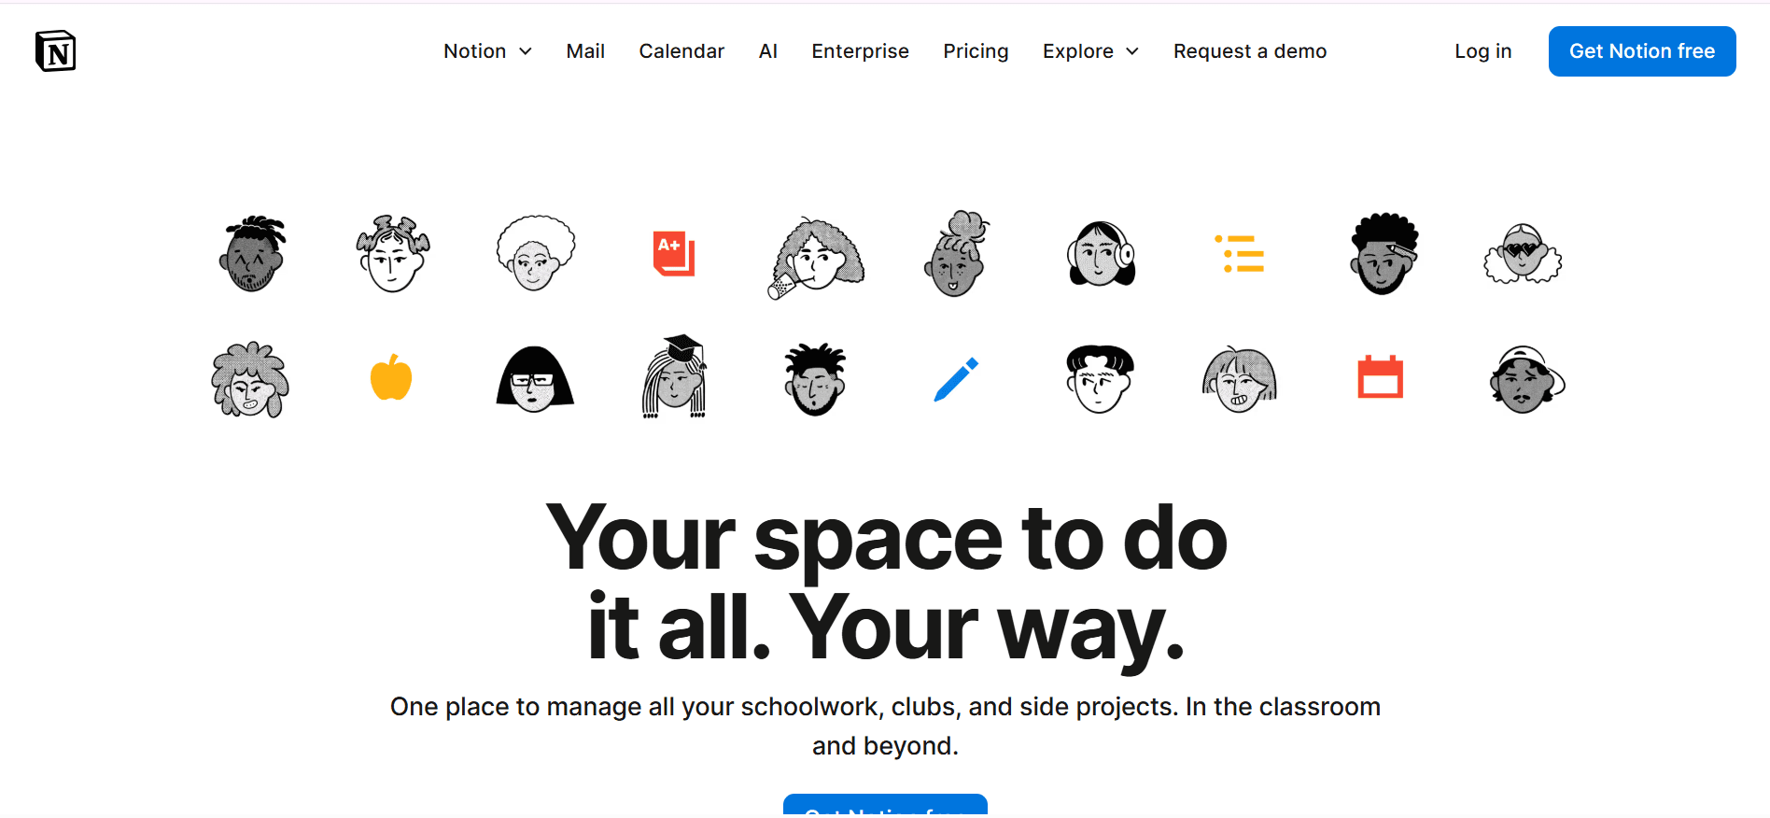Open the Calendar page
This screenshot has width=1770, height=818.
pyautogui.click(x=681, y=51)
